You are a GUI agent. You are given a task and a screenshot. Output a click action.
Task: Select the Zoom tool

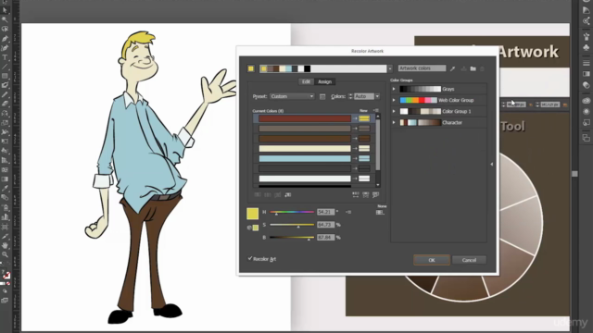(5, 254)
